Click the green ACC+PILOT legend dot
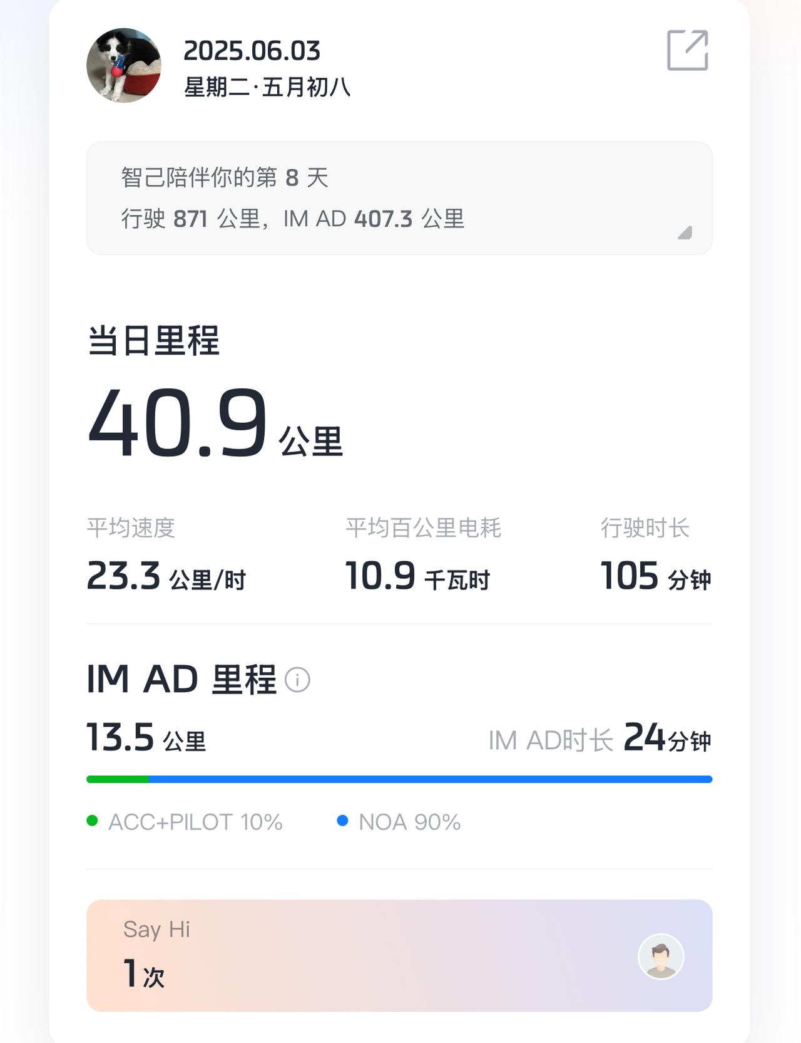Screen dimensions: 801x1043 92,821
